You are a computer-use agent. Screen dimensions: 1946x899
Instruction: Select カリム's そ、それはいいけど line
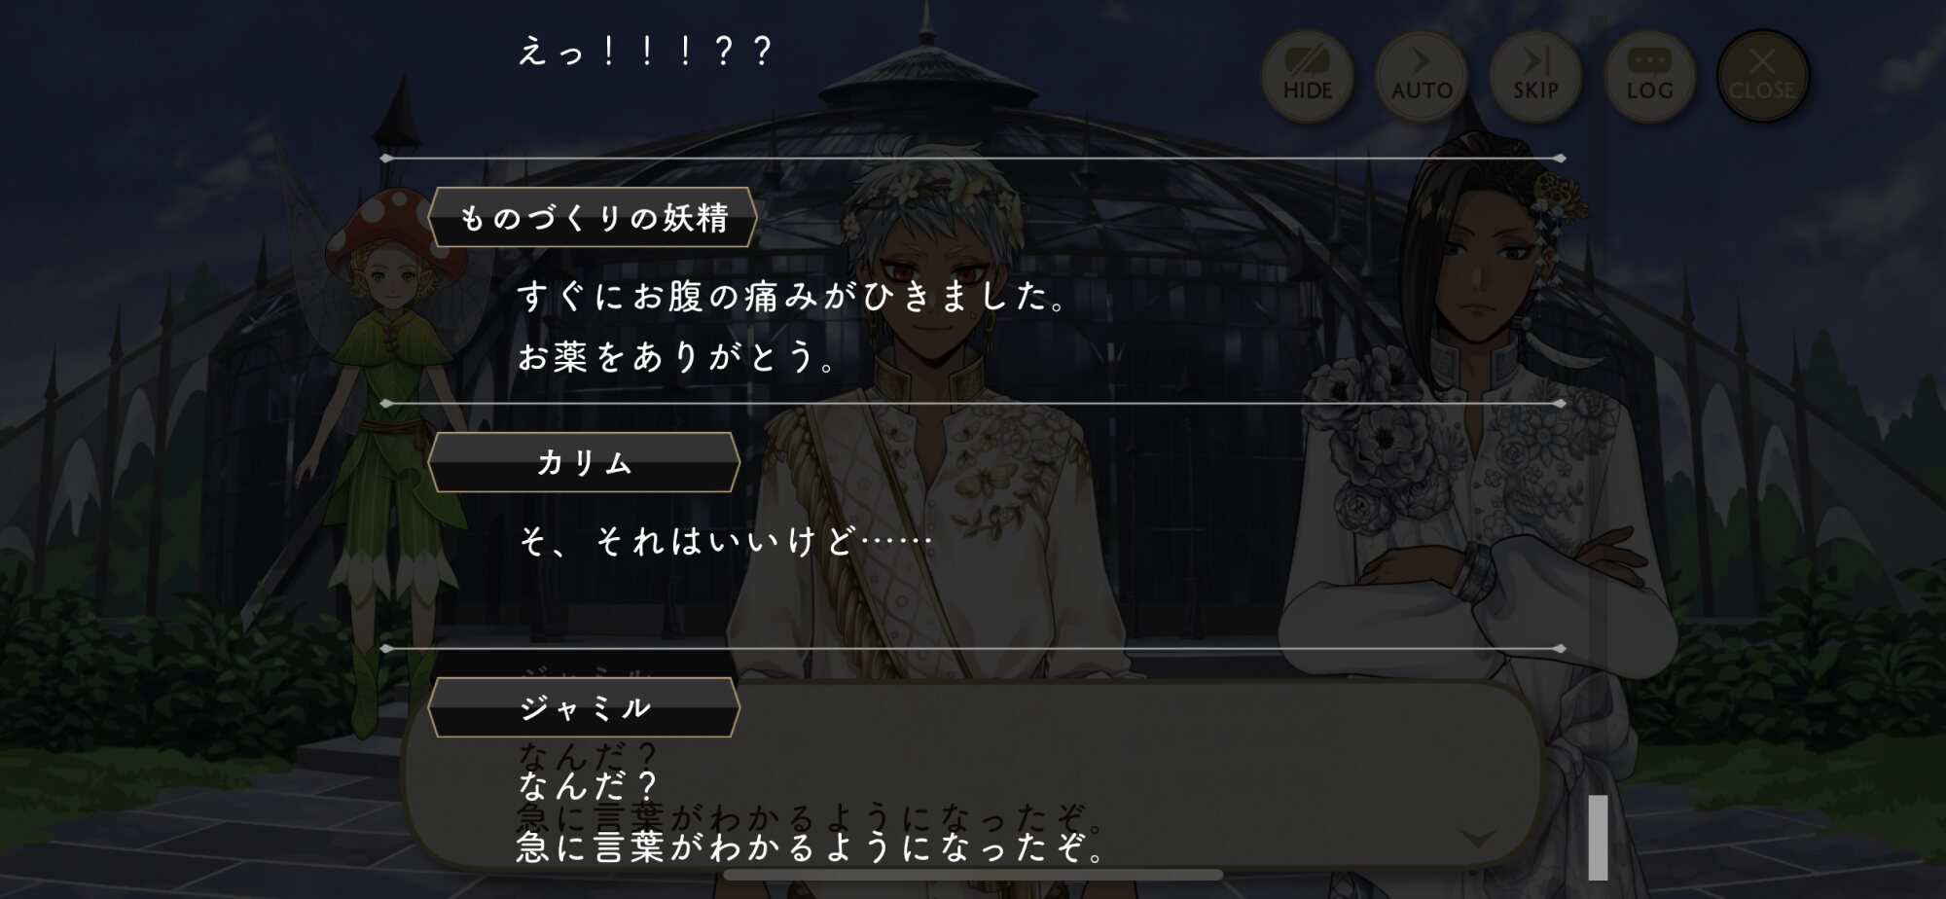tap(724, 540)
